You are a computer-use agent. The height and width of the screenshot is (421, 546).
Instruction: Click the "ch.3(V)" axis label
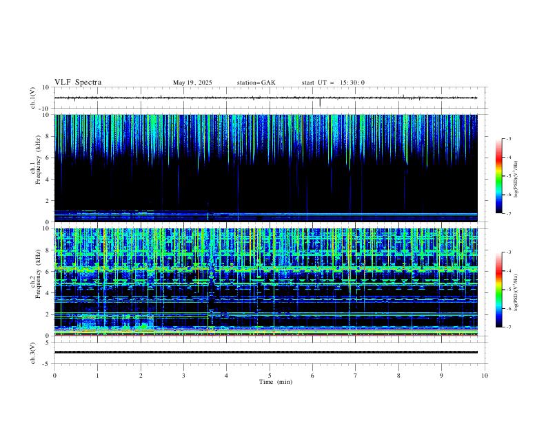pyautogui.click(x=33, y=353)
